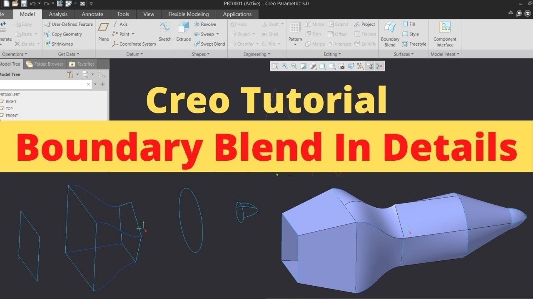Create a datum Axis

[x=120, y=25]
